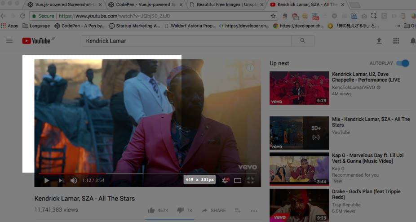Viewport: 416px width, 222px height.
Task: Open the Startup Marketing bookmark
Action: tap(135, 26)
